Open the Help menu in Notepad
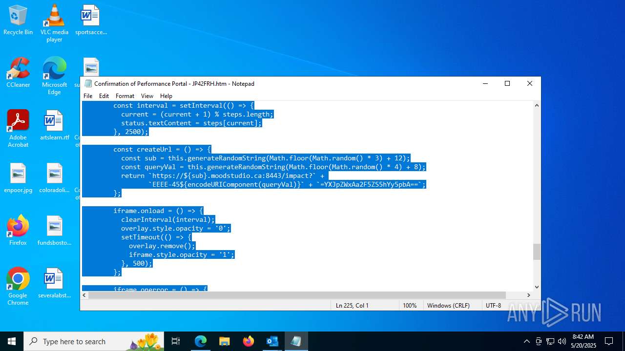This screenshot has height=351, width=625. pos(166,96)
